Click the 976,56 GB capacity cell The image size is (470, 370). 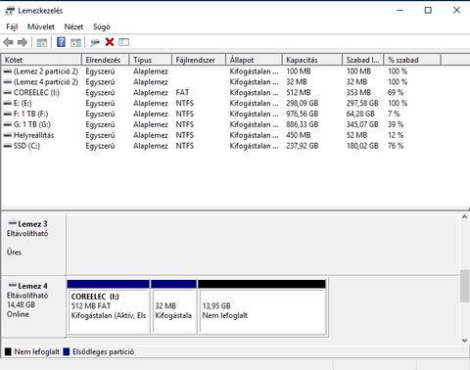tap(303, 114)
